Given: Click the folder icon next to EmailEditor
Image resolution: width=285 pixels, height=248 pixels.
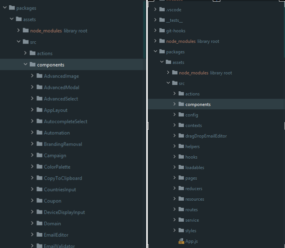Looking at the screenshot, I should [39, 234].
